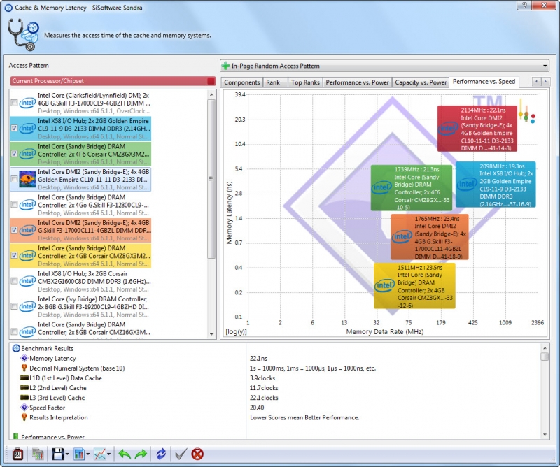Screen dimensions: 560x467
Task: Uncheck the green Sandy Bridge 2x 4Гб Corsair checkbox
Action: point(14,154)
